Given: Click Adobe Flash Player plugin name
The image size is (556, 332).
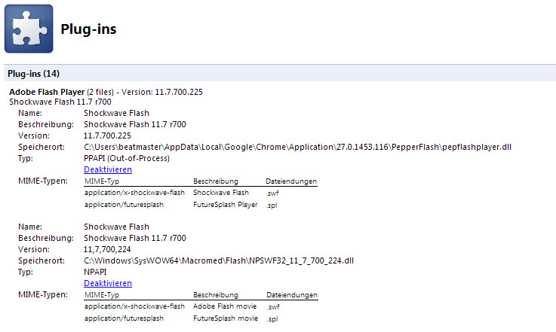Looking at the screenshot, I should (47, 92).
